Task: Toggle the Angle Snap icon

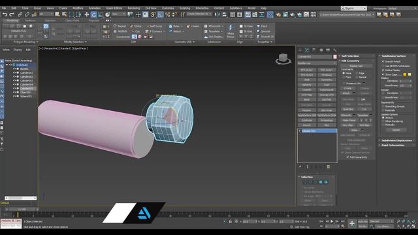Action: coord(161,14)
